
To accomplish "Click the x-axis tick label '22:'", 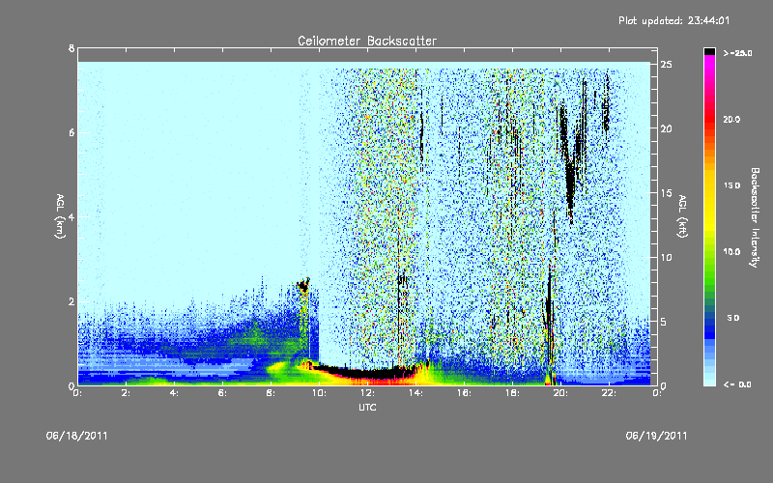I will click(610, 393).
